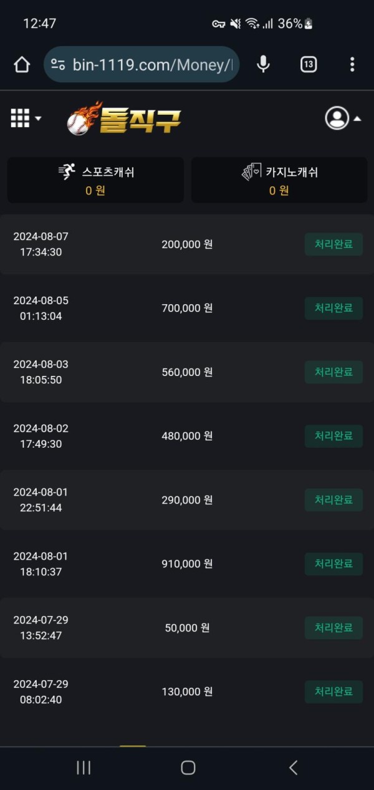Open the tab switcher showing 13 tabs
This screenshot has height=790, width=374.
309,64
